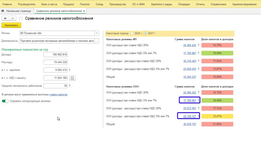The height and width of the screenshot is (150, 261).
Task: Open ООО Общий tax sum 36 978 797
Action: [190, 124]
